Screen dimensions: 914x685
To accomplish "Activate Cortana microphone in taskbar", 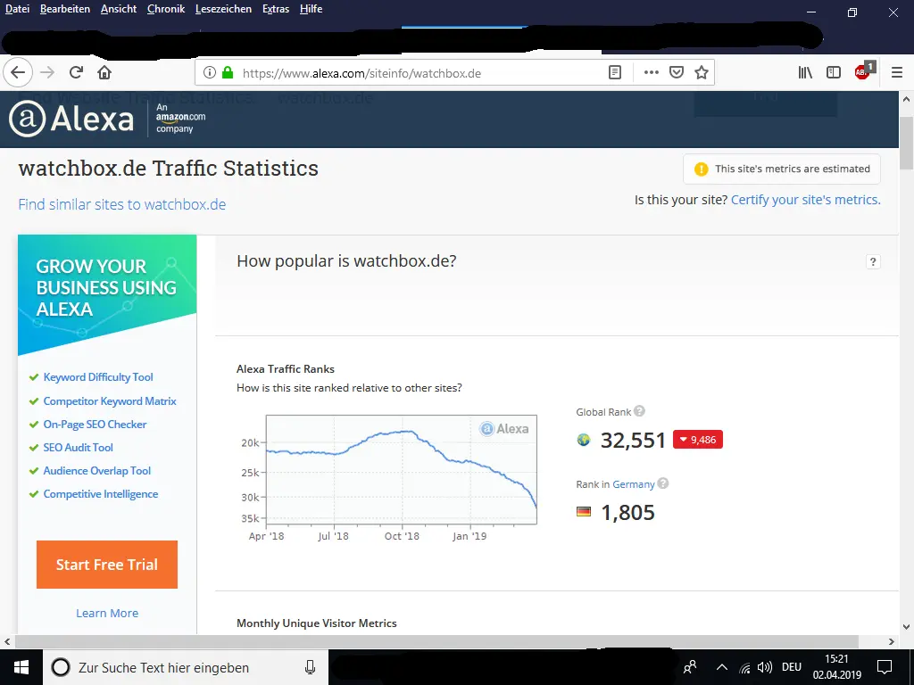I will [310, 667].
